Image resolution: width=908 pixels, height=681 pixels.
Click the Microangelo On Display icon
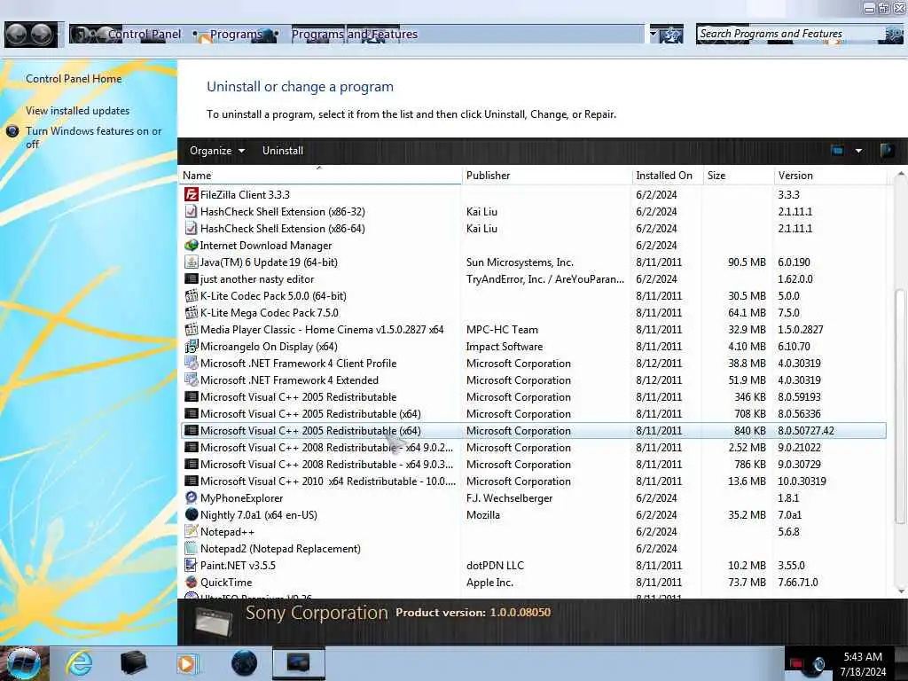point(192,347)
